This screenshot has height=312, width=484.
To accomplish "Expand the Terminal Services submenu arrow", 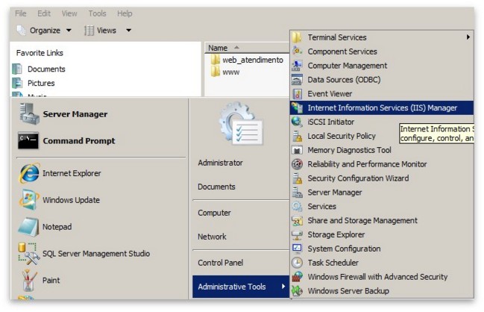I will 468,37.
